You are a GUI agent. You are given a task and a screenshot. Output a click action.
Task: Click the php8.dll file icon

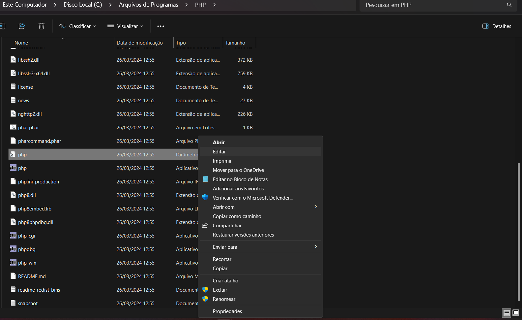pyautogui.click(x=13, y=195)
